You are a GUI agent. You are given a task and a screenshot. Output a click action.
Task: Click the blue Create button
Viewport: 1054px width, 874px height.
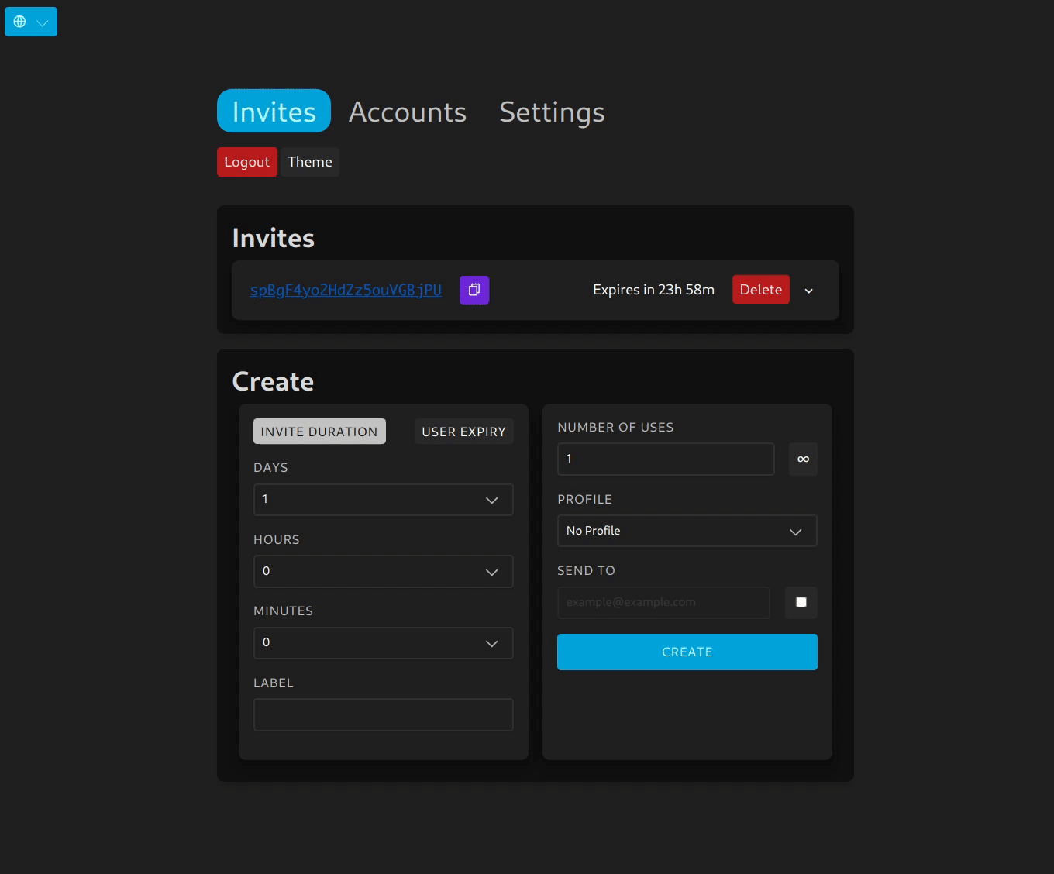[x=687, y=652]
